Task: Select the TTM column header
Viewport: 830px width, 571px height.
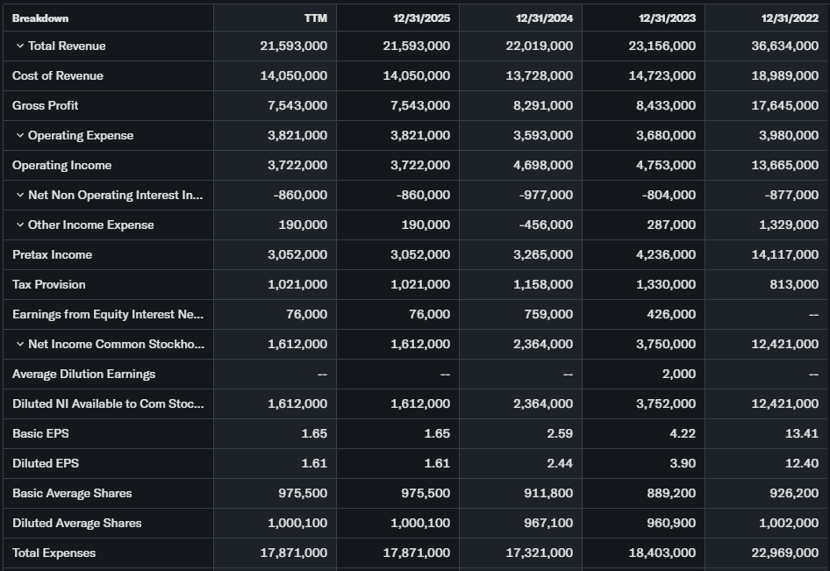Action: pos(315,18)
